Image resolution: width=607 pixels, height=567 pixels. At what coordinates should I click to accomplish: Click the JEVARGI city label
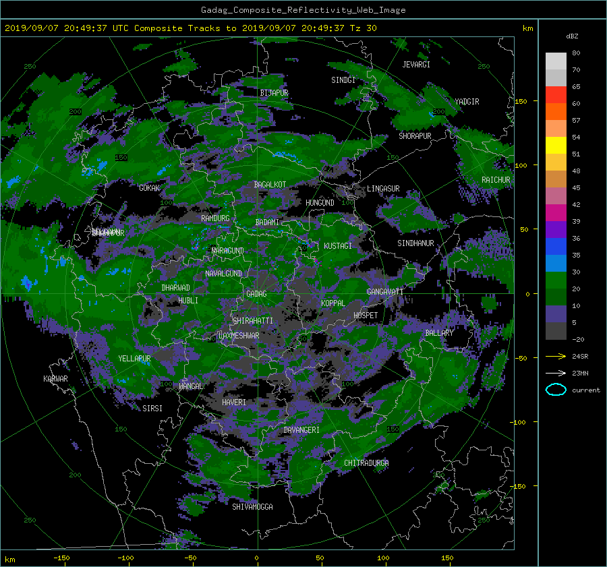[416, 65]
